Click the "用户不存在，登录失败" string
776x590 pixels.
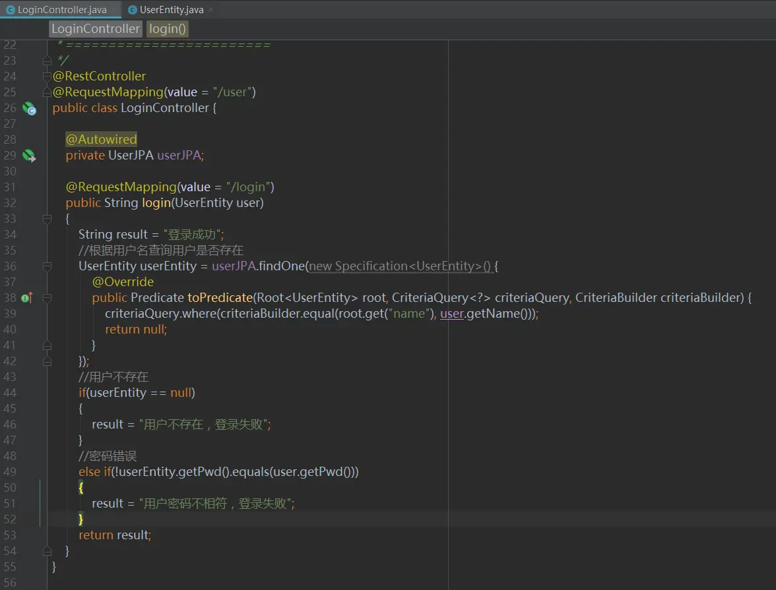tap(203, 425)
